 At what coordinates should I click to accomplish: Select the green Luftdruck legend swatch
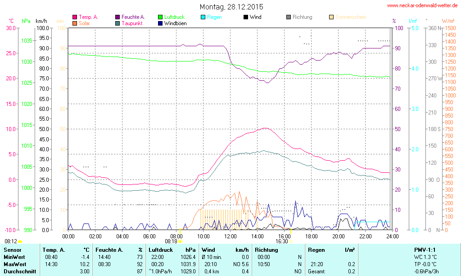(160, 17)
